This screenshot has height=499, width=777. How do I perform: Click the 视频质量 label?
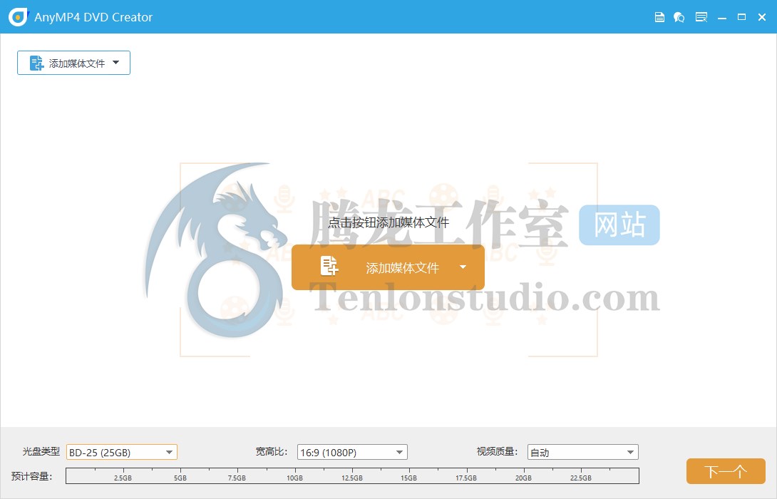click(497, 451)
